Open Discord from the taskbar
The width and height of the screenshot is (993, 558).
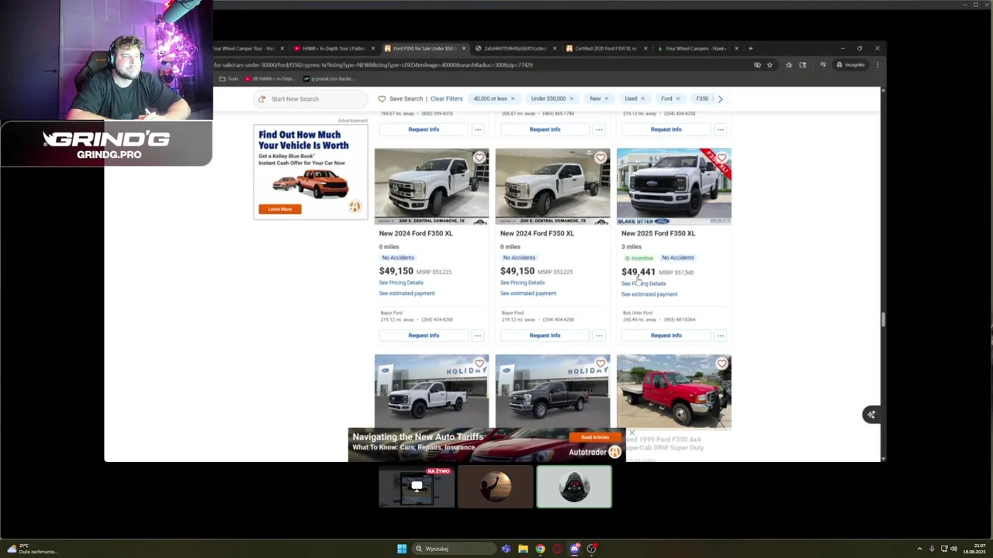click(x=574, y=549)
